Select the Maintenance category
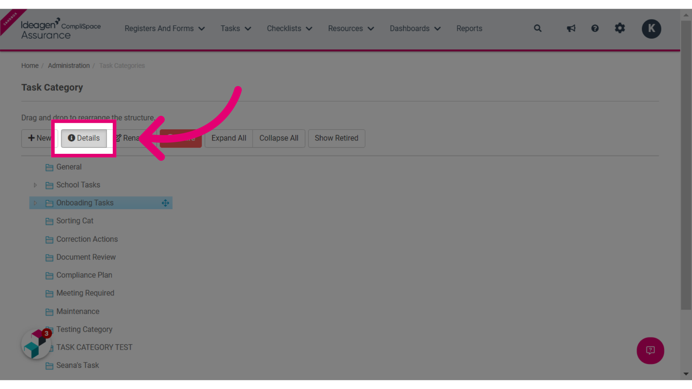The image size is (692, 389). [x=78, y=312]
